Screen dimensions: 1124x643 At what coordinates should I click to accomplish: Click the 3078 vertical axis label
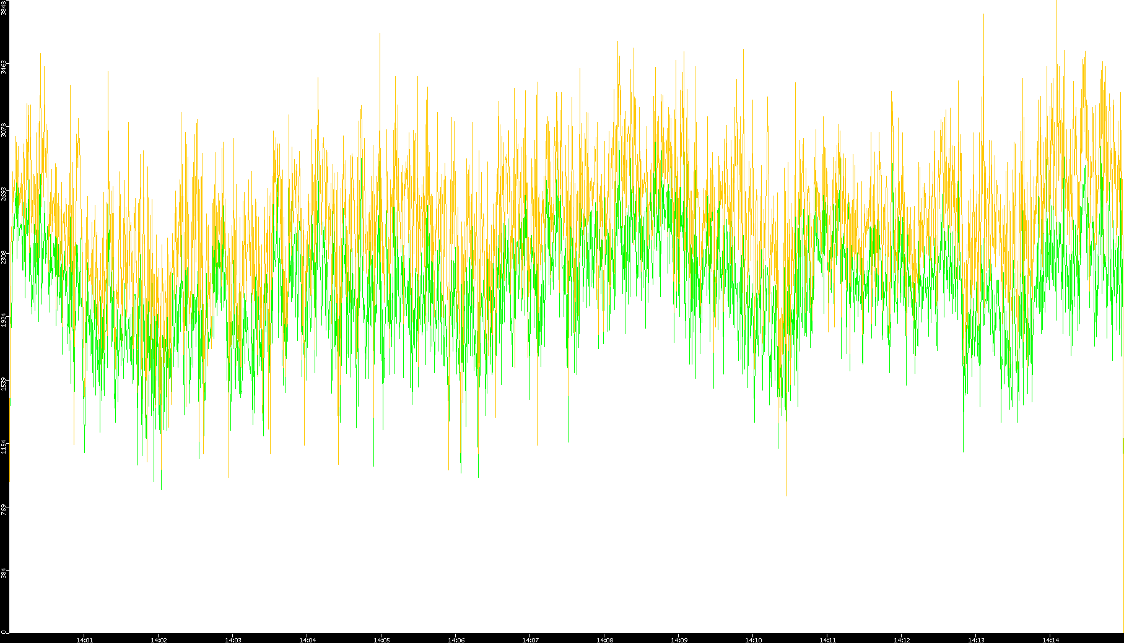coord(4,130)
